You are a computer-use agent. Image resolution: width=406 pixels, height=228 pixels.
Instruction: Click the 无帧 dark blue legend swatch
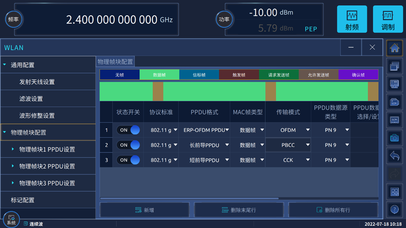pos(120,74)
